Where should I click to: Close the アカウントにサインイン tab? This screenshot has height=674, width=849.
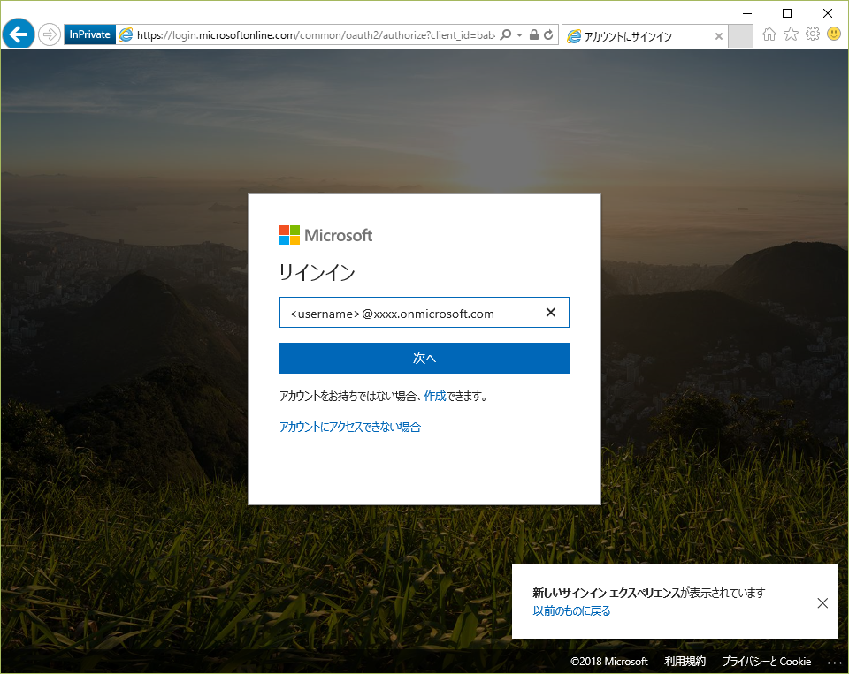click(718, 36)
